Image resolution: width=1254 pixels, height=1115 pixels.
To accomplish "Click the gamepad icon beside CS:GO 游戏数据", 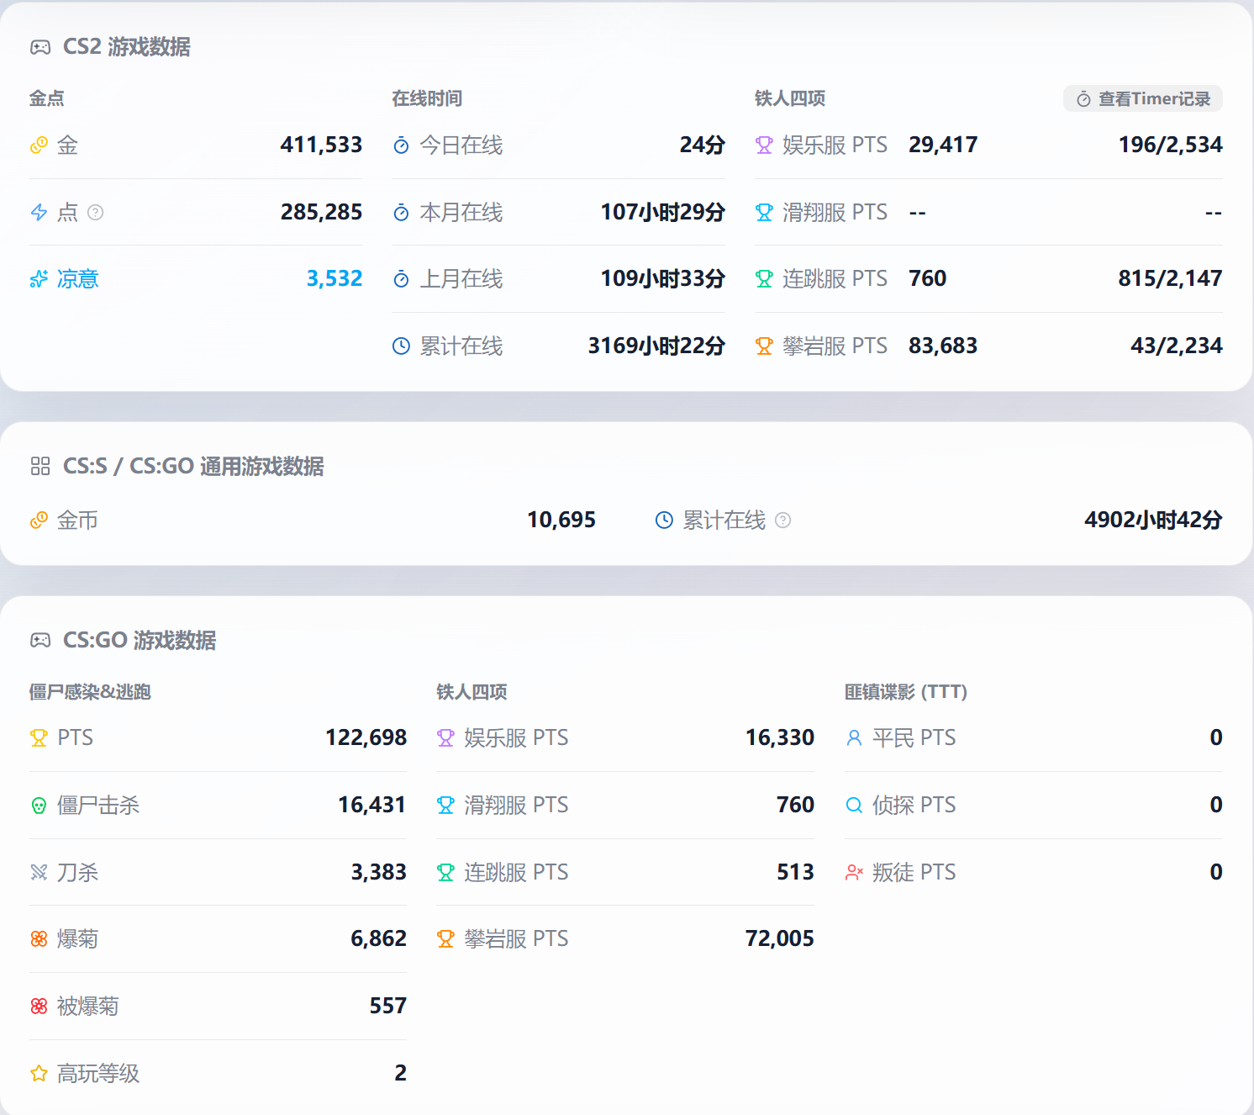I will (x=40, y=641).
